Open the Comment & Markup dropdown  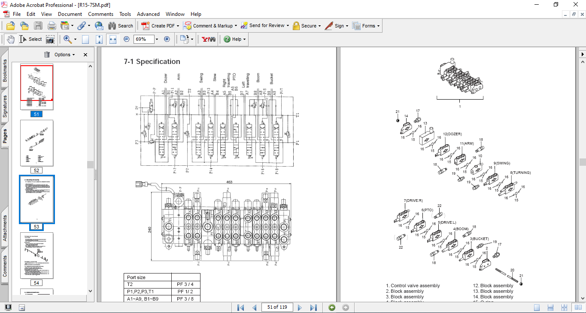pyautogui.click(x=210, y=26)
